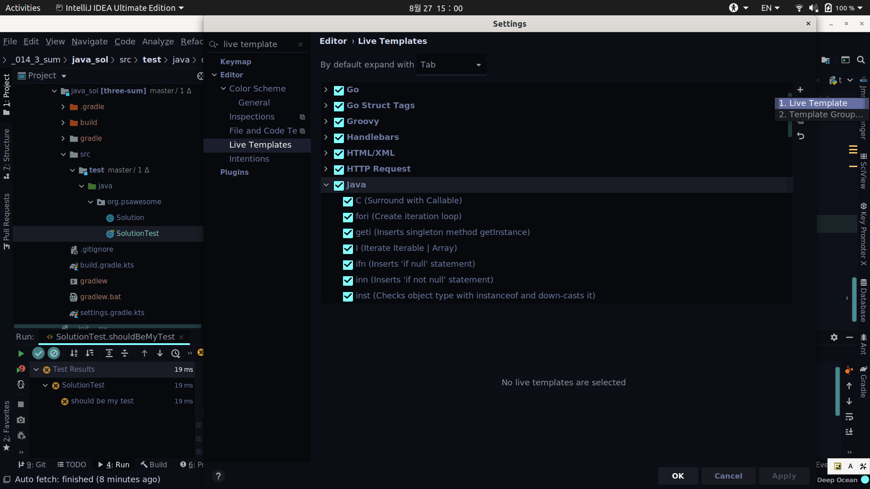This screenshot has height=489, width=870.
Task: Open the expand-with Tab dropdown
Action: pos(451,65)
